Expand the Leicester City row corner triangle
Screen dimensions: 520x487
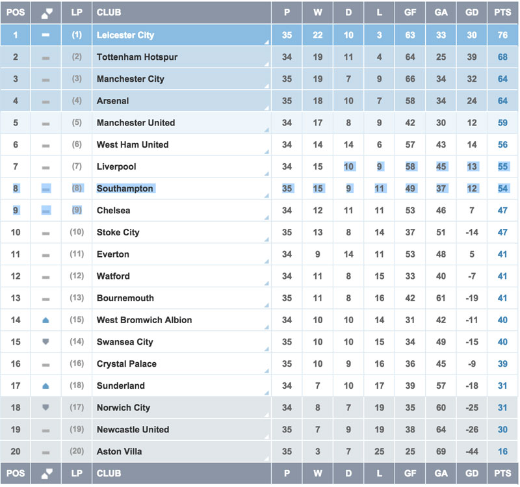pos(266,43)
